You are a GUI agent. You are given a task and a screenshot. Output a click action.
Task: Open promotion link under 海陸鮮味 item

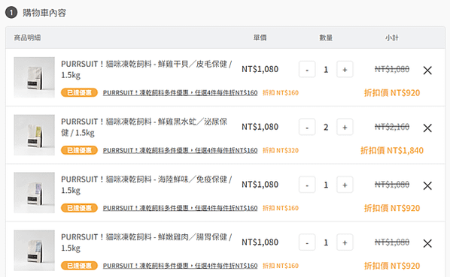click(x=181, y=208)
